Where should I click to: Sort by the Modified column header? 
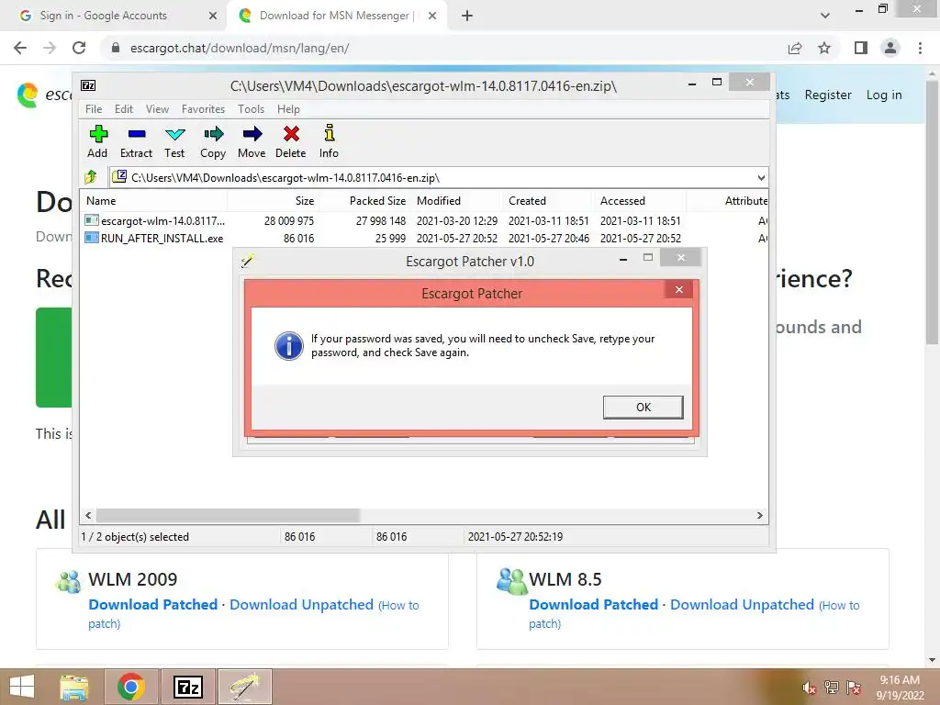click(456, 201)
